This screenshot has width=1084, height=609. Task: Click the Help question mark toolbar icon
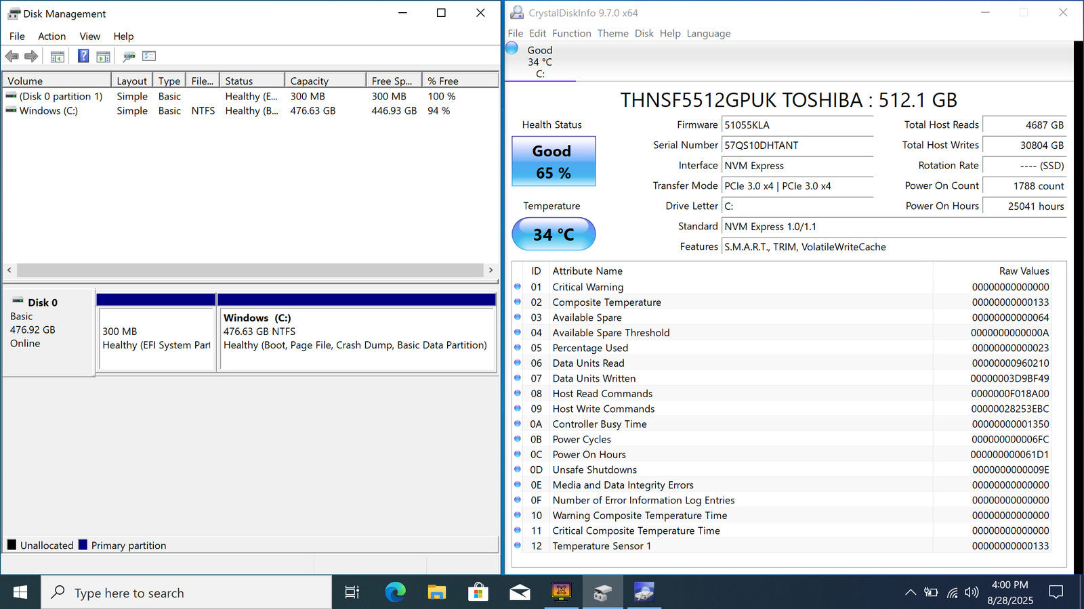[x=83, y=56]
